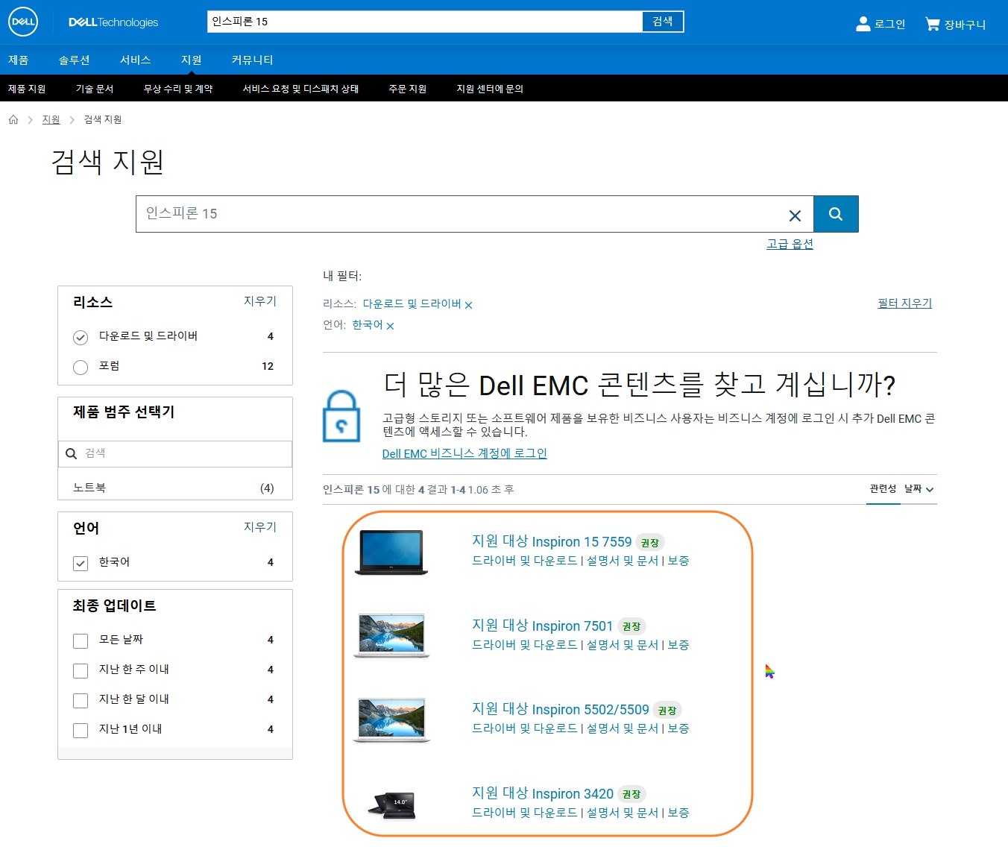This screenshot has width=1008, height=847.
Task: Open the 지원 menu
Action: coord(191,60)
